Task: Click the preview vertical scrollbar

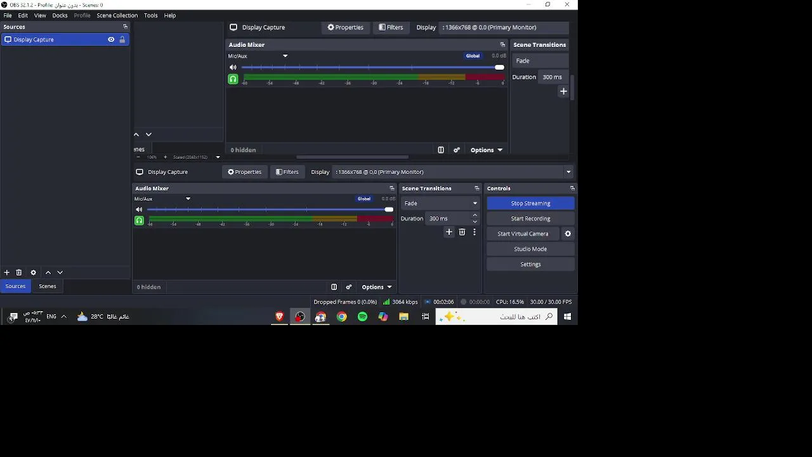Action: click(572, 88)
